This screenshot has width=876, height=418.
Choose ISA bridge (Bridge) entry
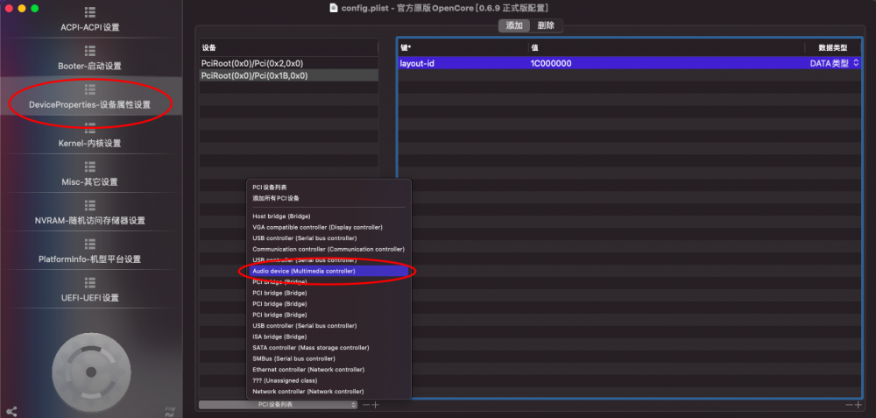coord(328,337)
